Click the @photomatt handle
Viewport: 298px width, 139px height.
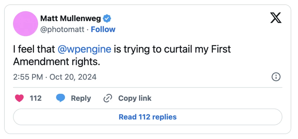(x=62, y=29)
